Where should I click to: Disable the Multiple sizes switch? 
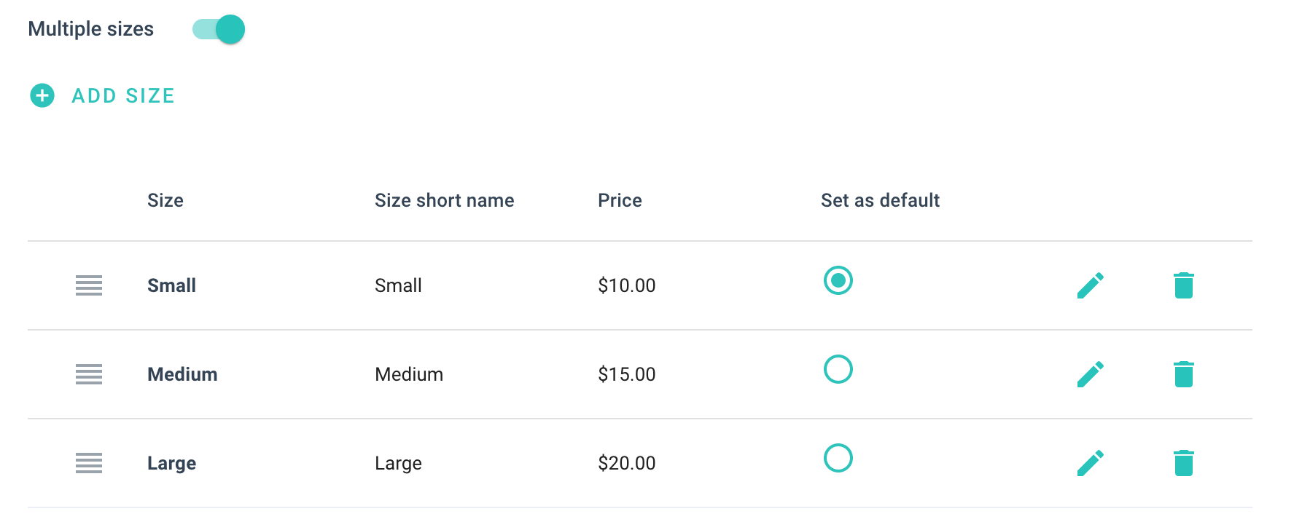coord(219,29)
